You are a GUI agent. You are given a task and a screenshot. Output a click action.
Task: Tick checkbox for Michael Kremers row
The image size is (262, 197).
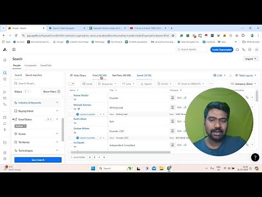pos(71,107)
